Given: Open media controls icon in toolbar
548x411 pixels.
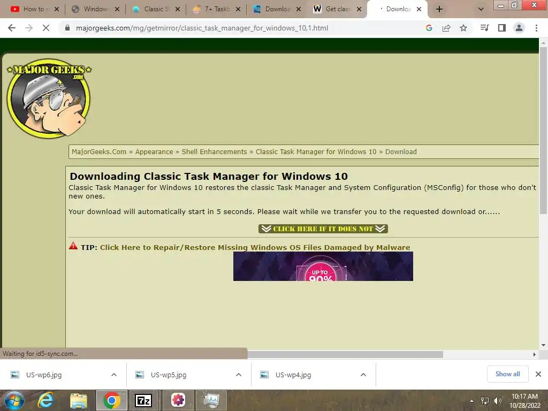Looking at the screenshot, I should [x=484, y=28].
